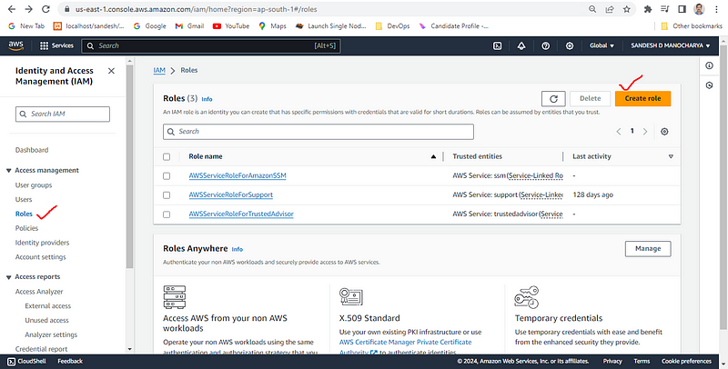Viewport: 728px width, 369px height.
Task: Click the Search IAM field
Action: coord(63,114)
